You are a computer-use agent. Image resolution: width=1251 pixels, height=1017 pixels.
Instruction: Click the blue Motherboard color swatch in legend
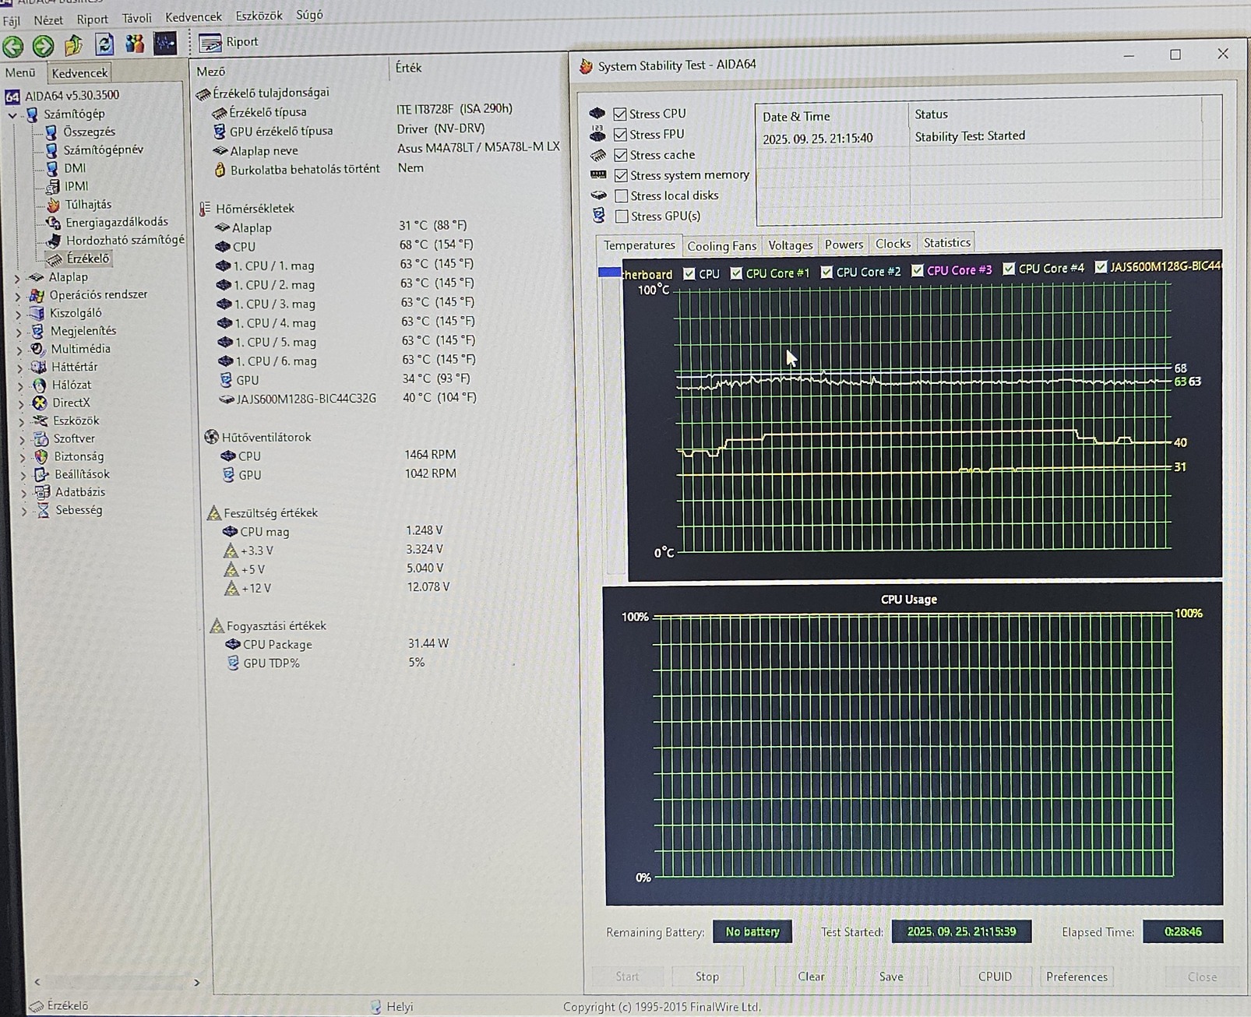(x=609, y=273)
